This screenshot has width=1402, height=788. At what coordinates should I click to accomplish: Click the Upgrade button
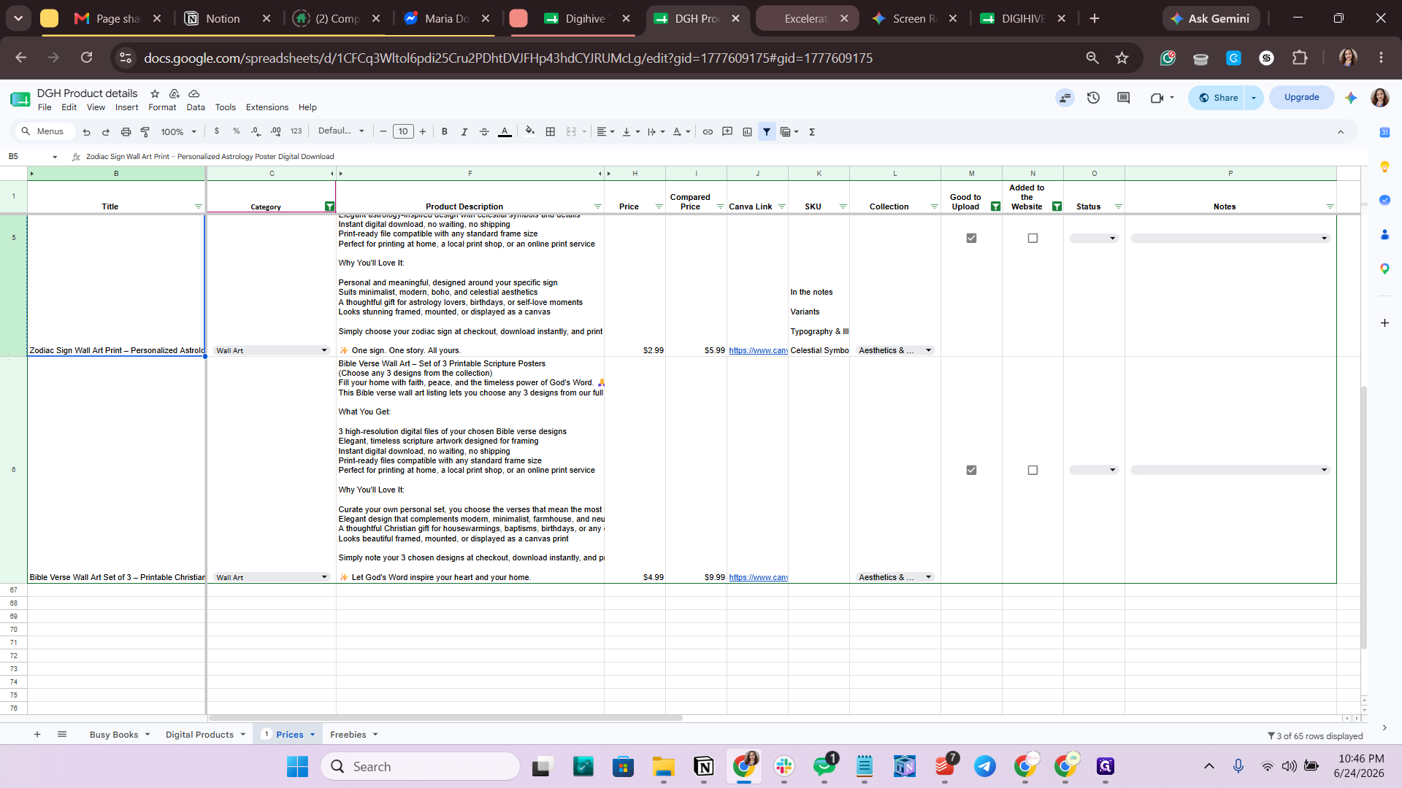point(1301,97)
